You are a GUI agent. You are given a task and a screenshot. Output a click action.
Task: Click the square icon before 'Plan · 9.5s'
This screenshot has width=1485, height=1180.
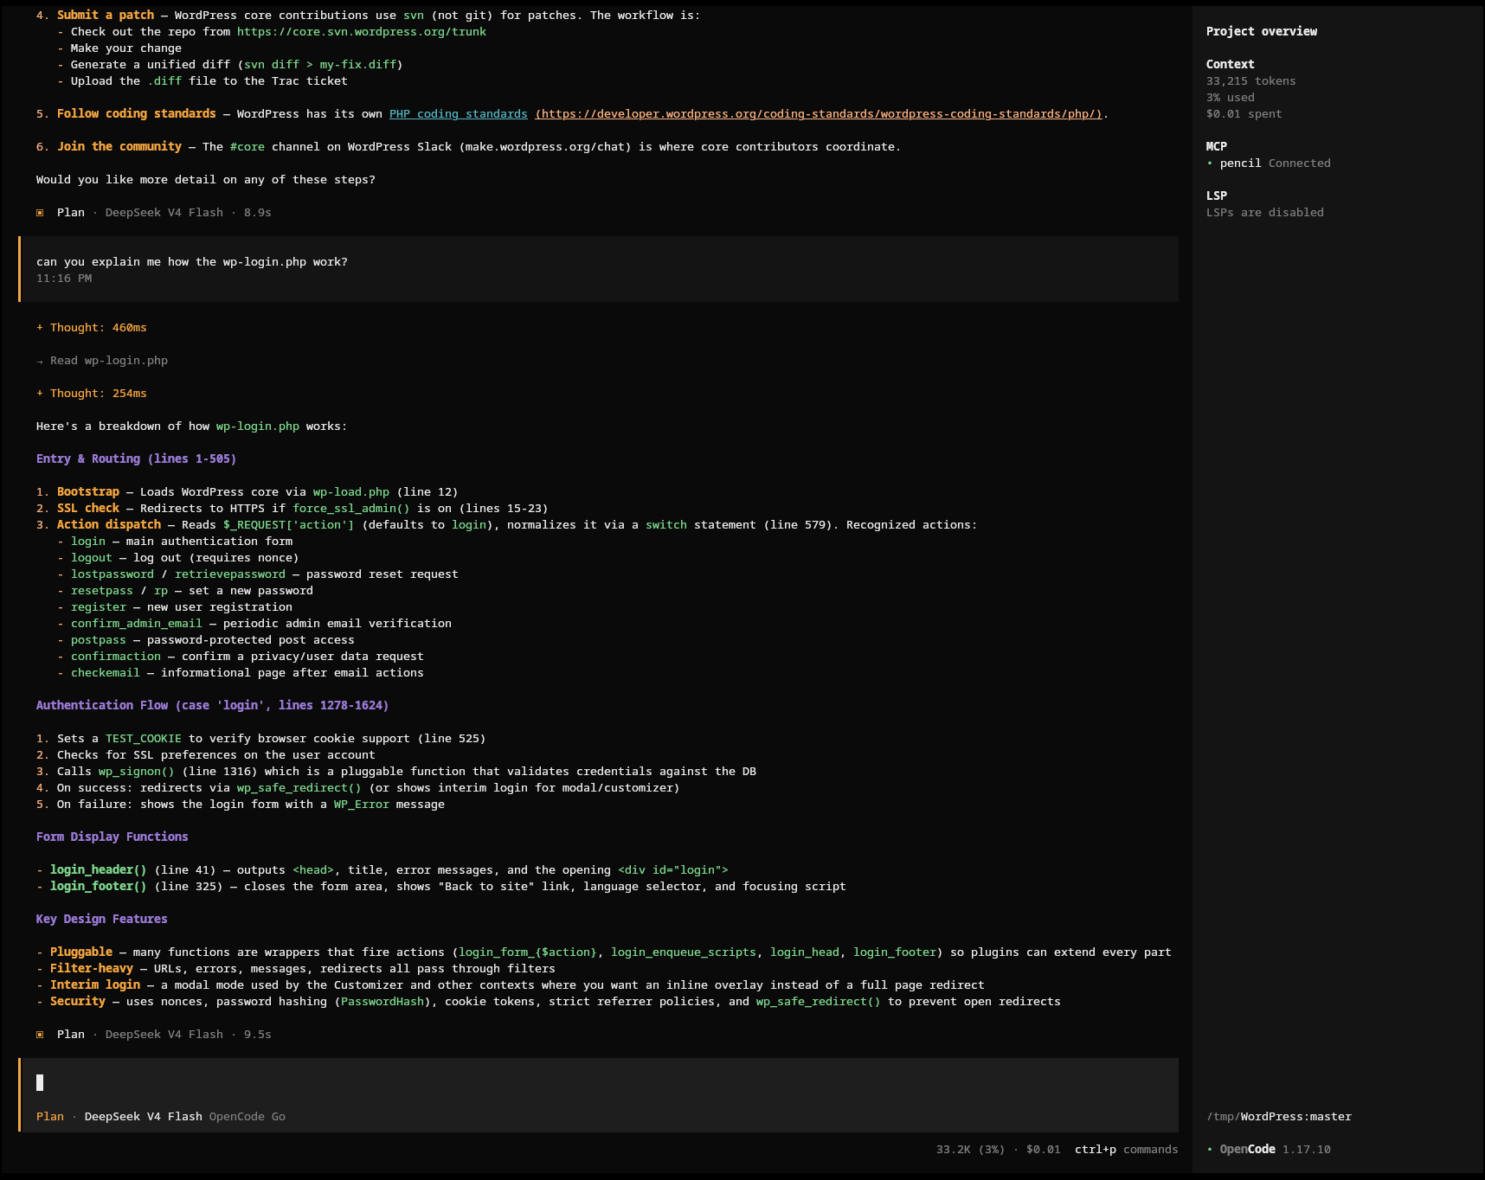coord(40,1035)
